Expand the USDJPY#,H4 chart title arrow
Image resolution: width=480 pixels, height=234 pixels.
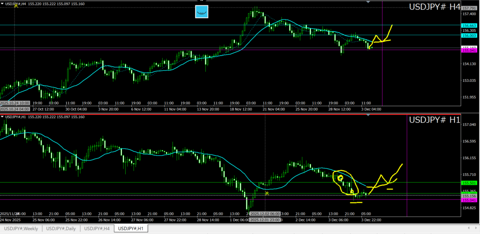[2, 4]
